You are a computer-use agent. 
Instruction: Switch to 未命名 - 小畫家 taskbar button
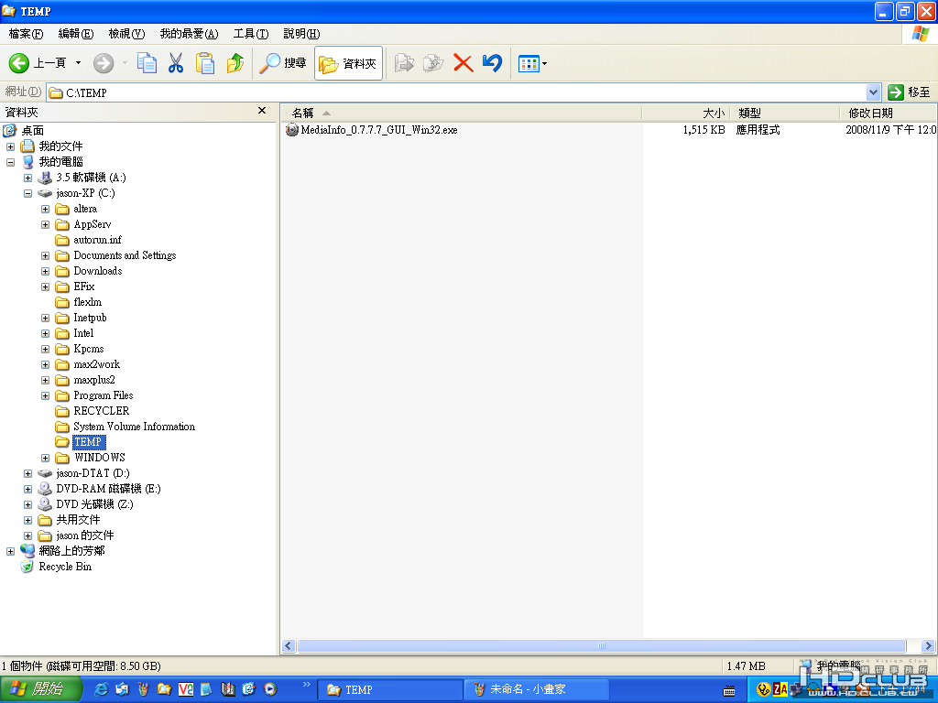tap(536, 689)
